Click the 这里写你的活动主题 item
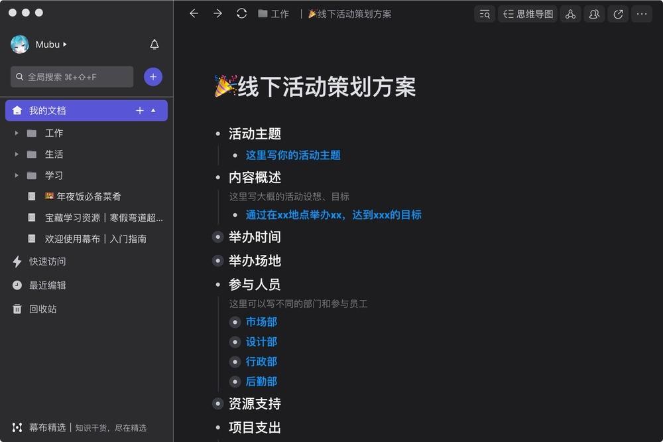Image resolution: width=663 pixels, height=442 pixels. coord(293,155)
